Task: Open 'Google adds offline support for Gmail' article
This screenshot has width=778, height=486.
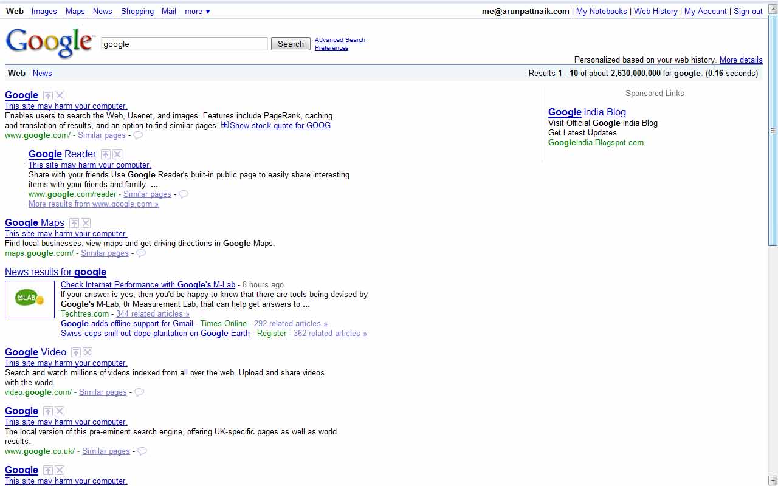Action: point(127,324)
